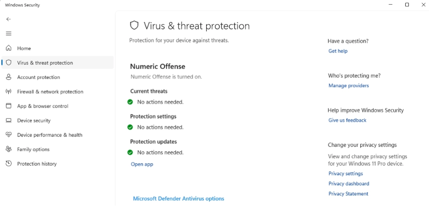Switch to Virus & threat protection page

coord(45,63)
